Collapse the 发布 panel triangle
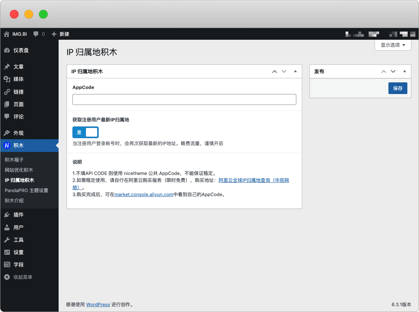The width and height of the screenshot is (419, 312). coord(404,71)
